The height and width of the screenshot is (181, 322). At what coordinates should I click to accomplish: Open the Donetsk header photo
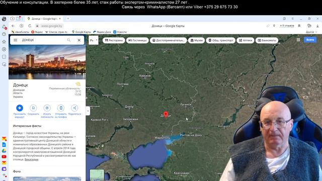pyautogui.click(x=47, y=62)
